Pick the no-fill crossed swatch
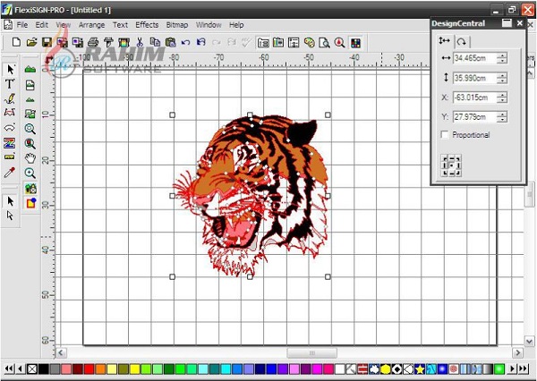Screen dimensions: 537x381 [32, 369]
